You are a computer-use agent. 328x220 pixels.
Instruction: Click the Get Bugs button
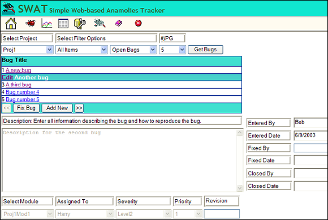[205, 50]
